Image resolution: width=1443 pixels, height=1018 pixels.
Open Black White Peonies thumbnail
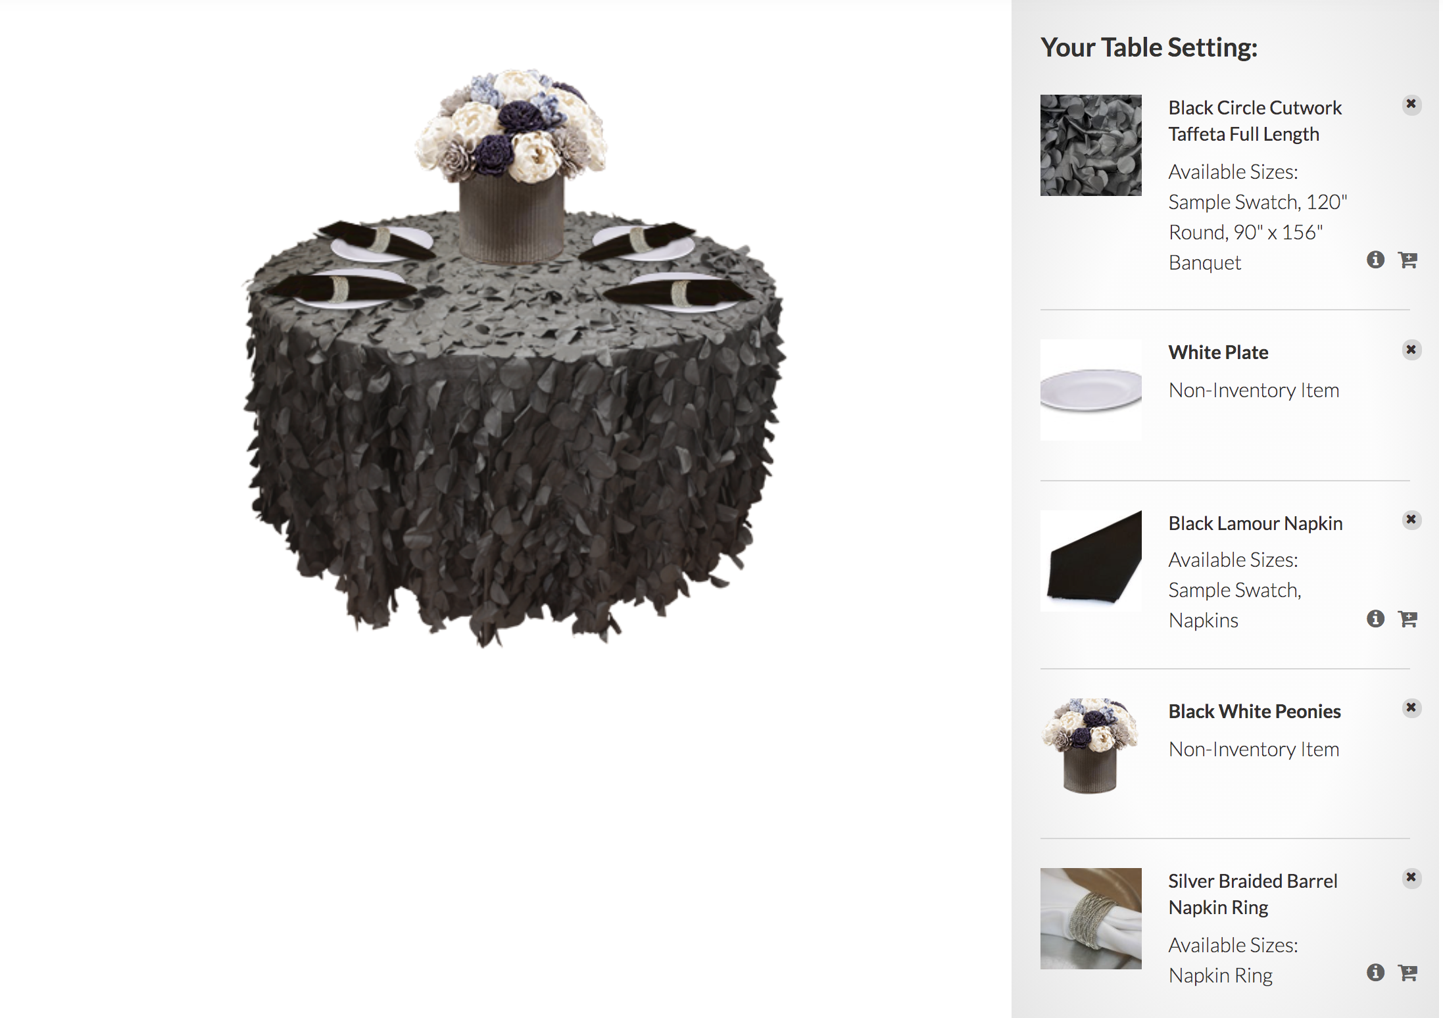pos(1090,746)
